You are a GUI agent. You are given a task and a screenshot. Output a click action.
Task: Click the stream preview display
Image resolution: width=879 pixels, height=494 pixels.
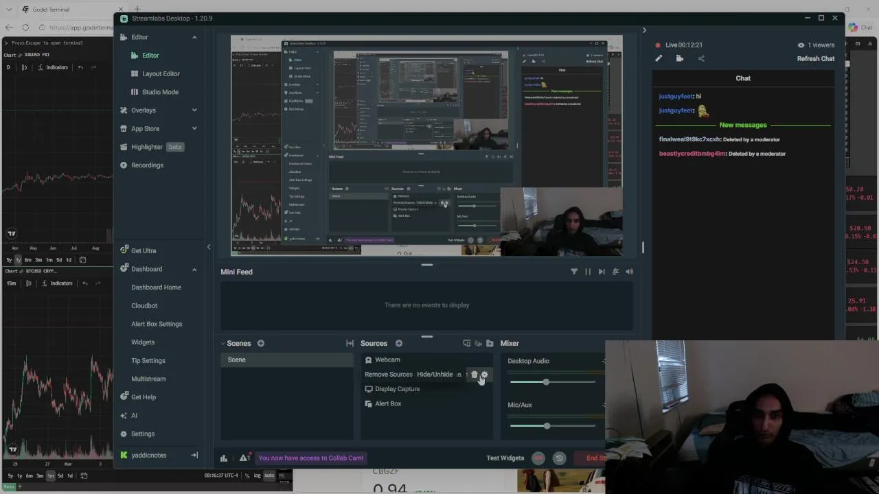pos(426,145)
